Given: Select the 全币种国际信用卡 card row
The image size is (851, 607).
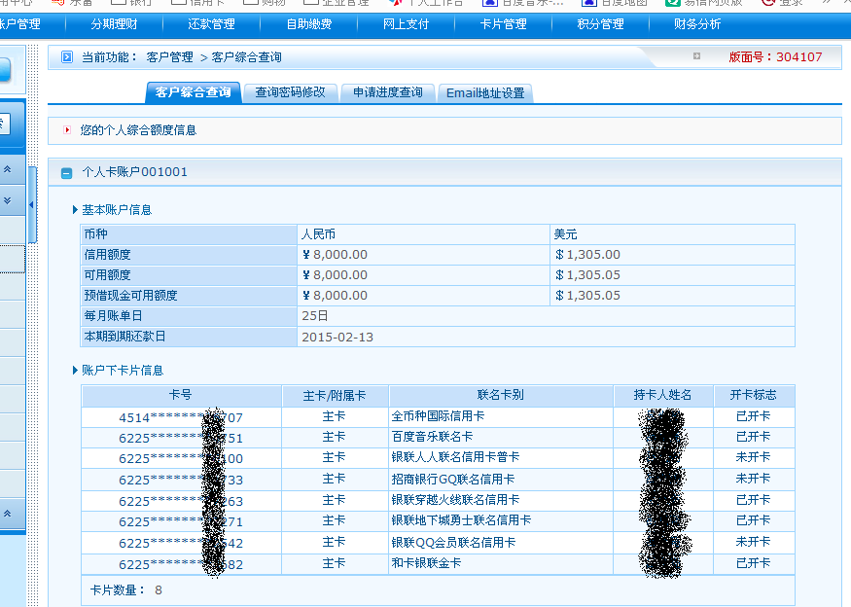Looking at the screenshot, I should click(x=438, y=417).
